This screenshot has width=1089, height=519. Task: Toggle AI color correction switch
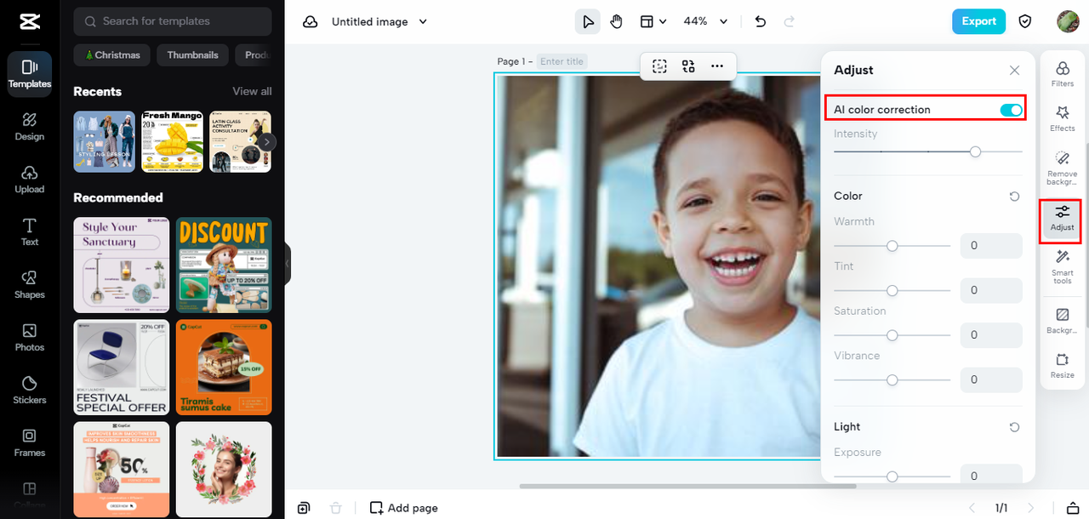point(1012,110)
